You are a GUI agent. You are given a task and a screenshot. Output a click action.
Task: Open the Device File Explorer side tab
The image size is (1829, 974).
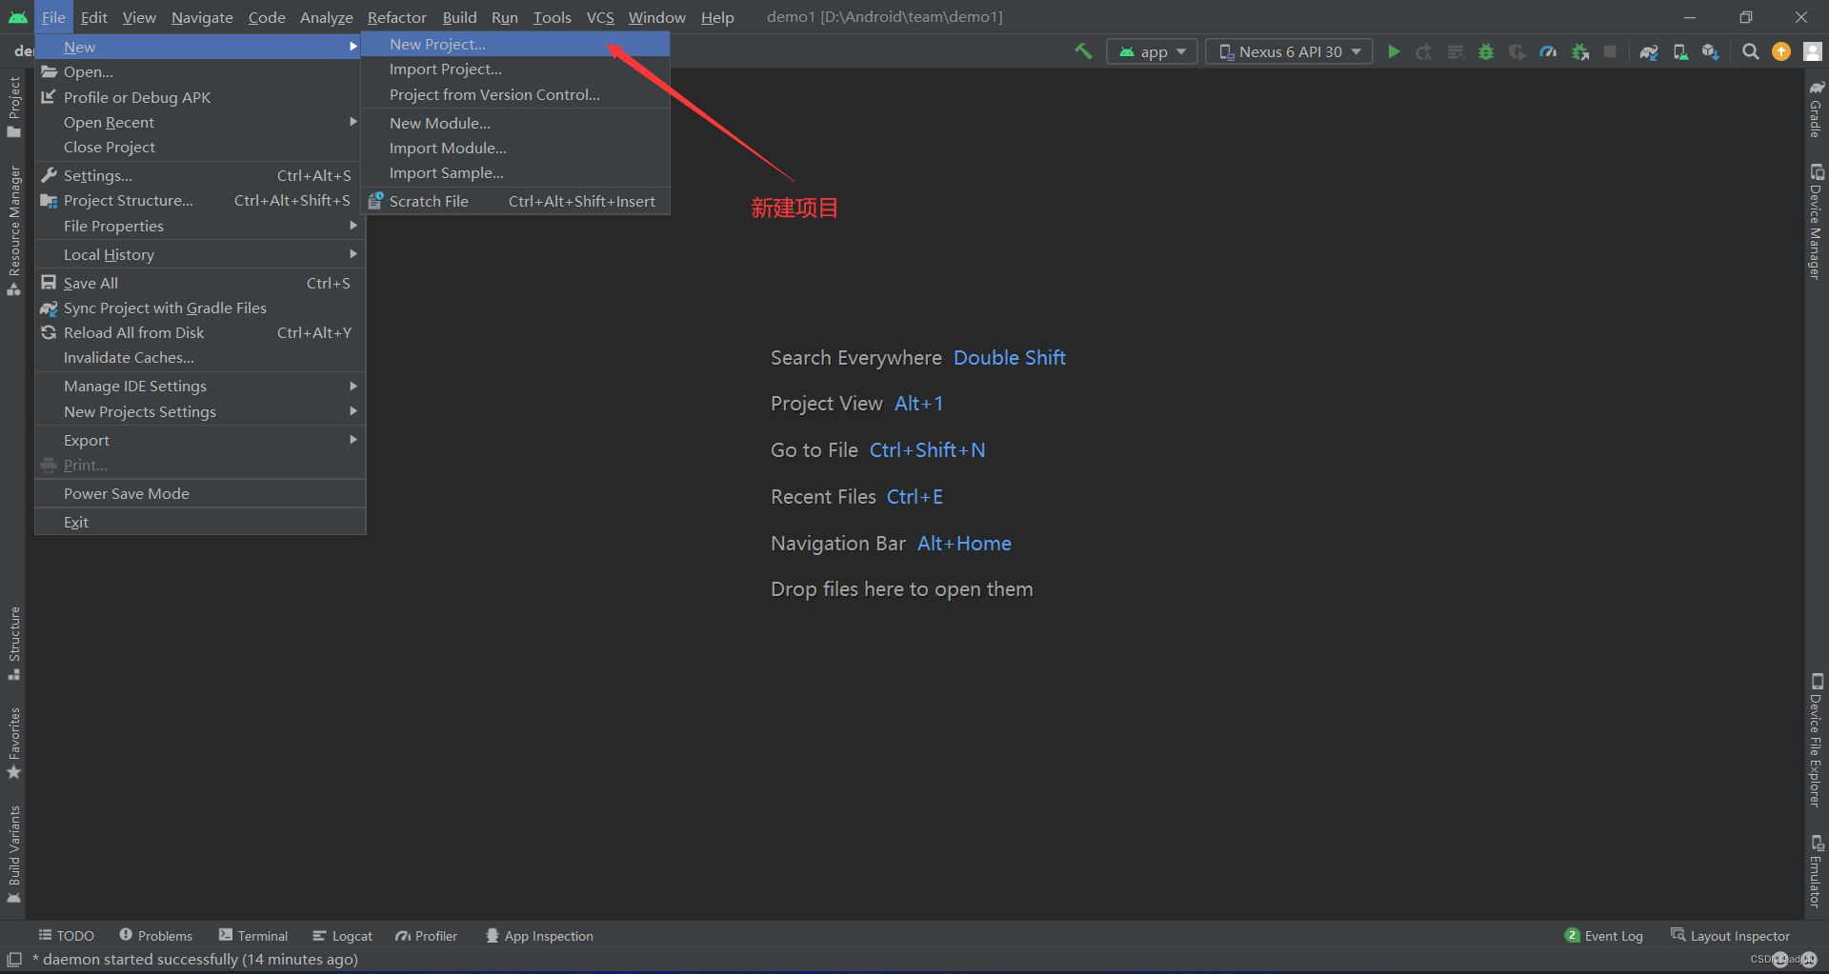[1817, 740]
